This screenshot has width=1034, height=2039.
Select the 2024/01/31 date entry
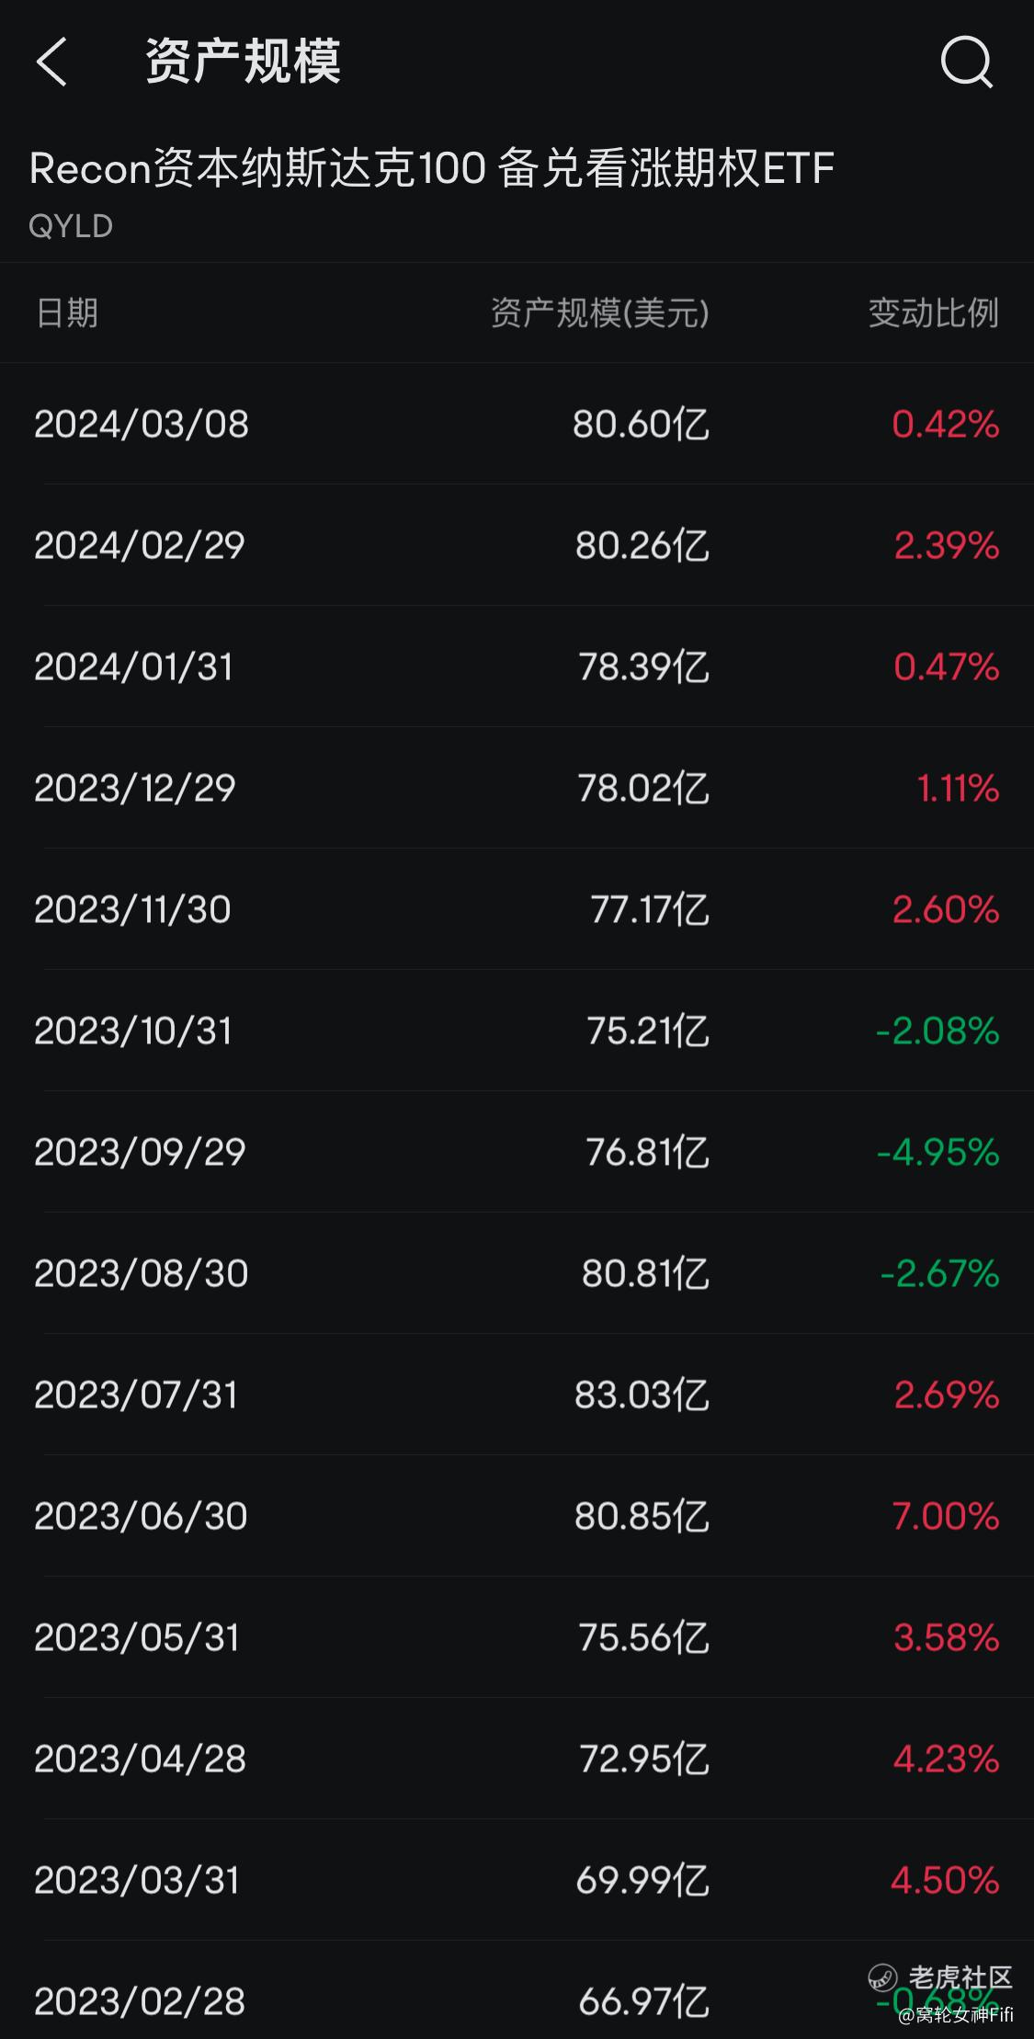tap(134, 667)
